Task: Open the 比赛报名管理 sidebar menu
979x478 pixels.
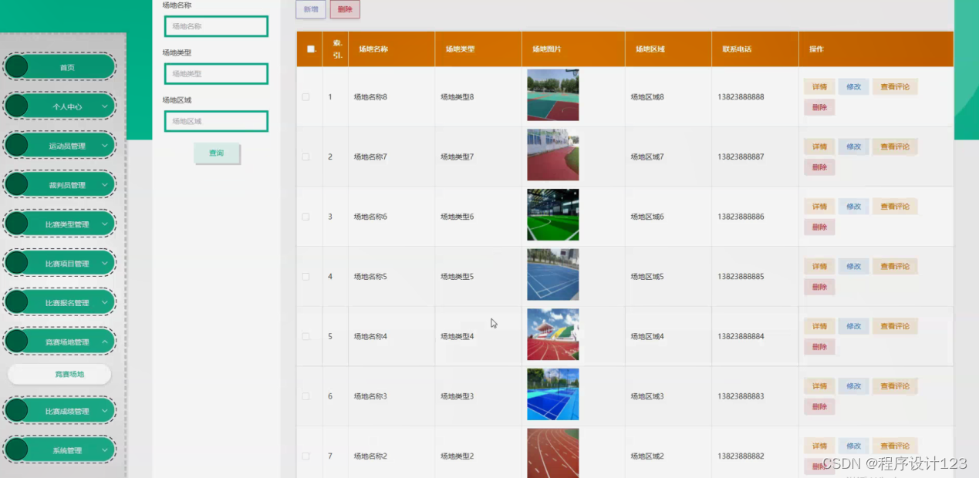Action: (x=59, y=303)
